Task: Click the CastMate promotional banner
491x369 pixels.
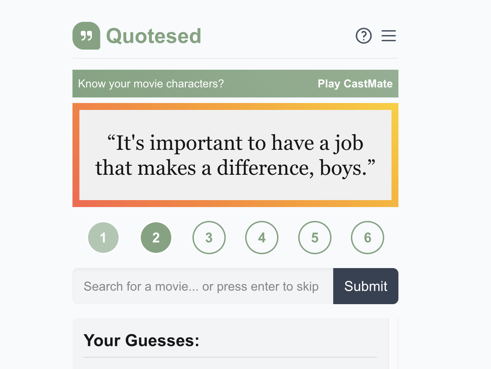Action: pyautogui.click(x=235, y=84)
